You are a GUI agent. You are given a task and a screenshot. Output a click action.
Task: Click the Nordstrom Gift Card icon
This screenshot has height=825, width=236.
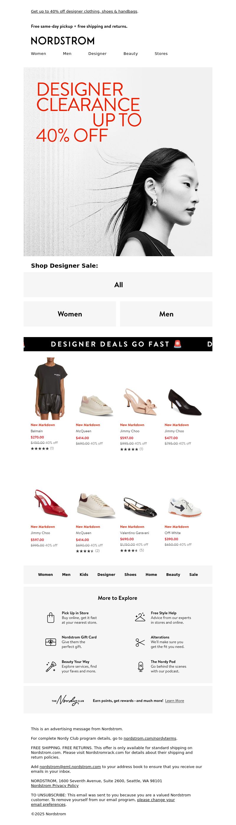pyautogui.click(x=51, y=642)
